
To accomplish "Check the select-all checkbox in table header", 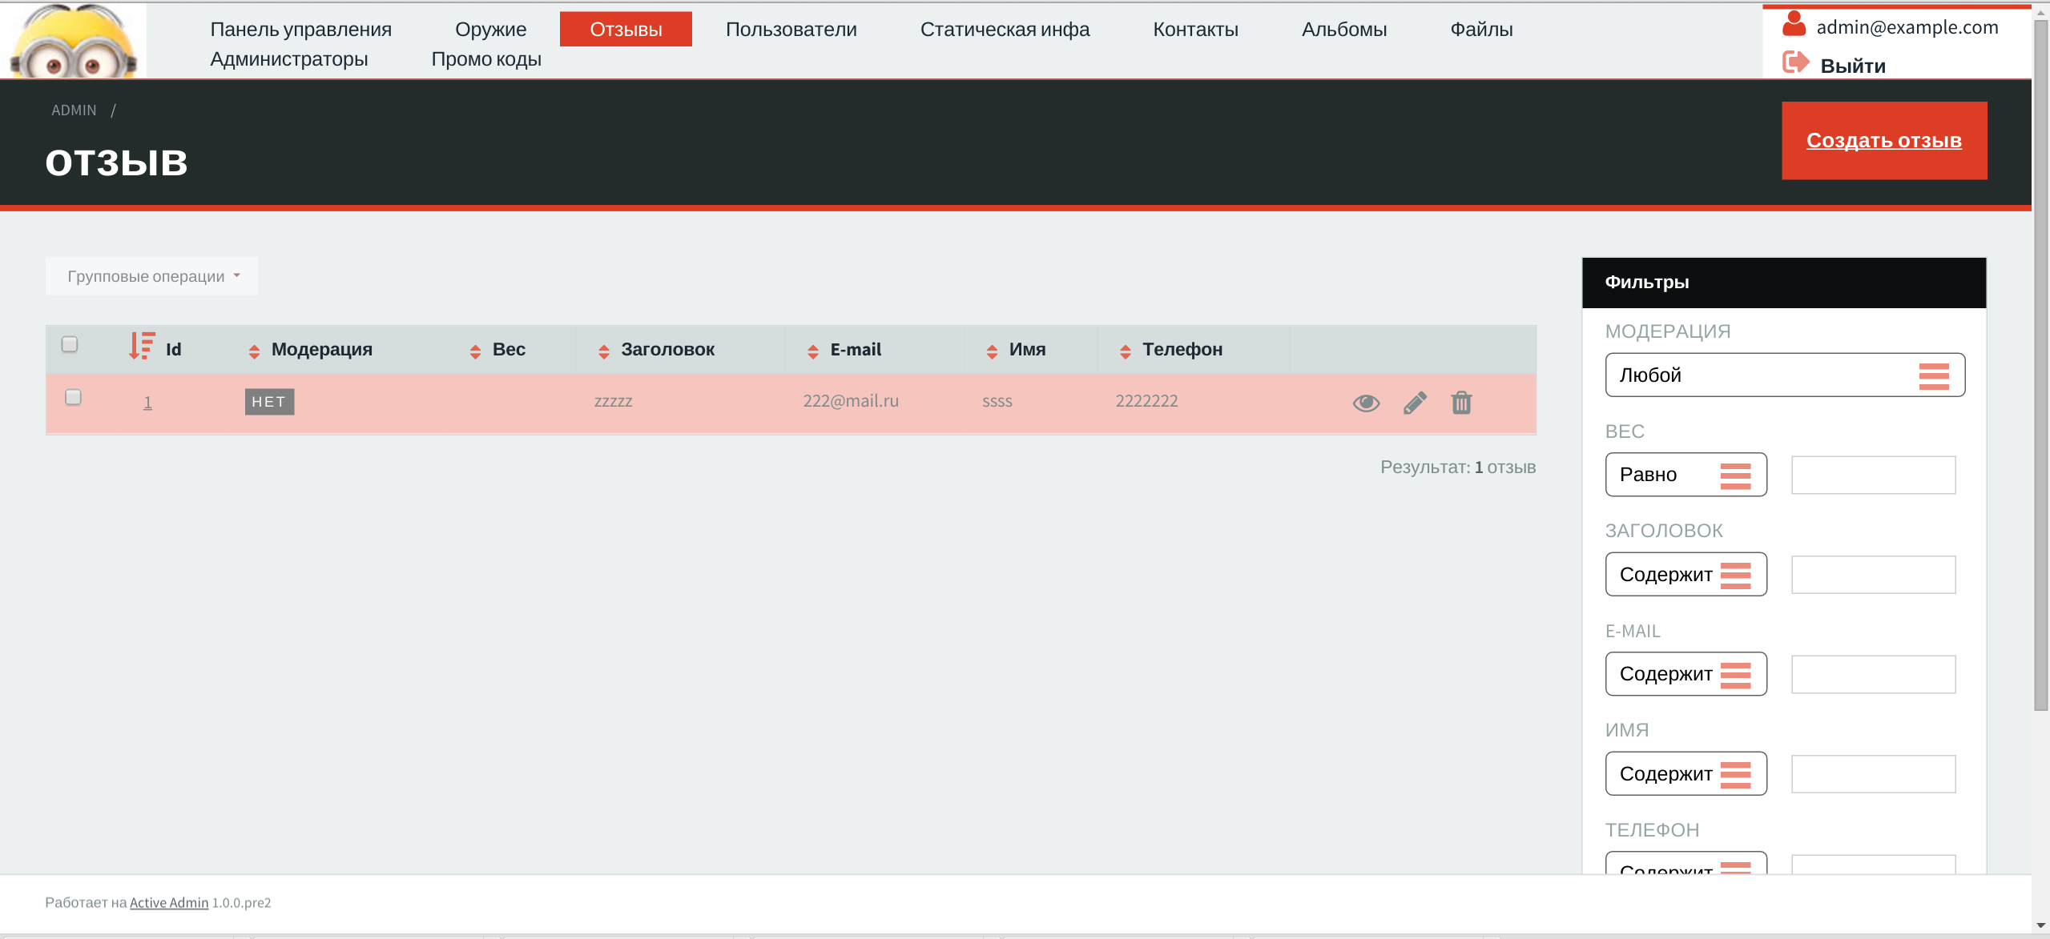I will tap(70, 344).
